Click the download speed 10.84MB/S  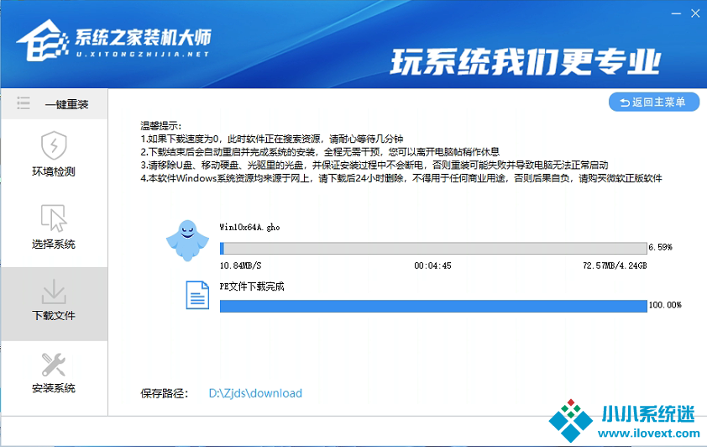(240, 266)
